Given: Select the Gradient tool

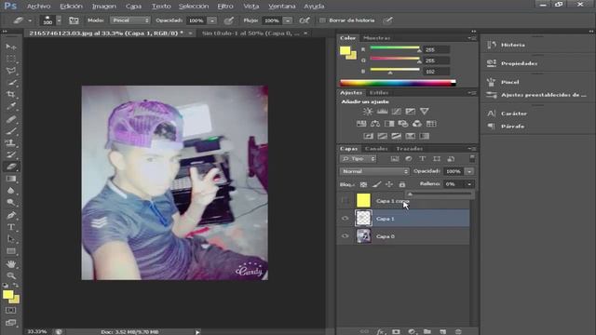Looking at the screenshot, I should 11,179.
